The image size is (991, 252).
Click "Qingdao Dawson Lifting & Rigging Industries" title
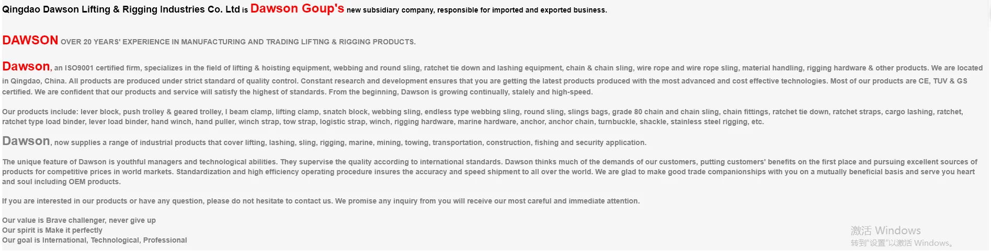point(120,9)
